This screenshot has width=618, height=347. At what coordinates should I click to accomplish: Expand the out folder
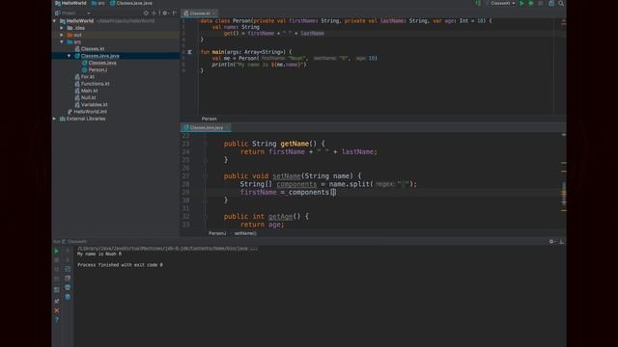pos(62,35)
